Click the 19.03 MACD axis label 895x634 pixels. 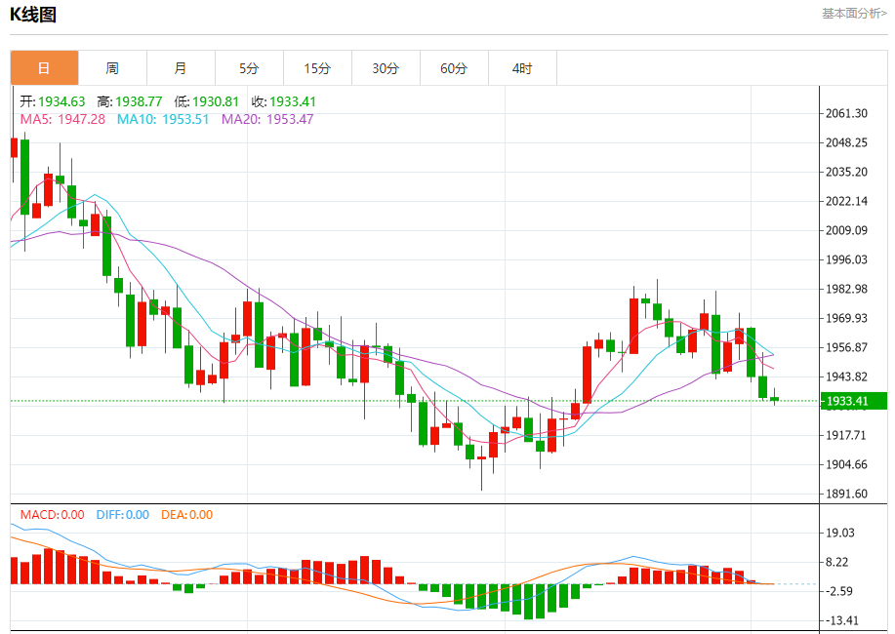tap(840, 533)
